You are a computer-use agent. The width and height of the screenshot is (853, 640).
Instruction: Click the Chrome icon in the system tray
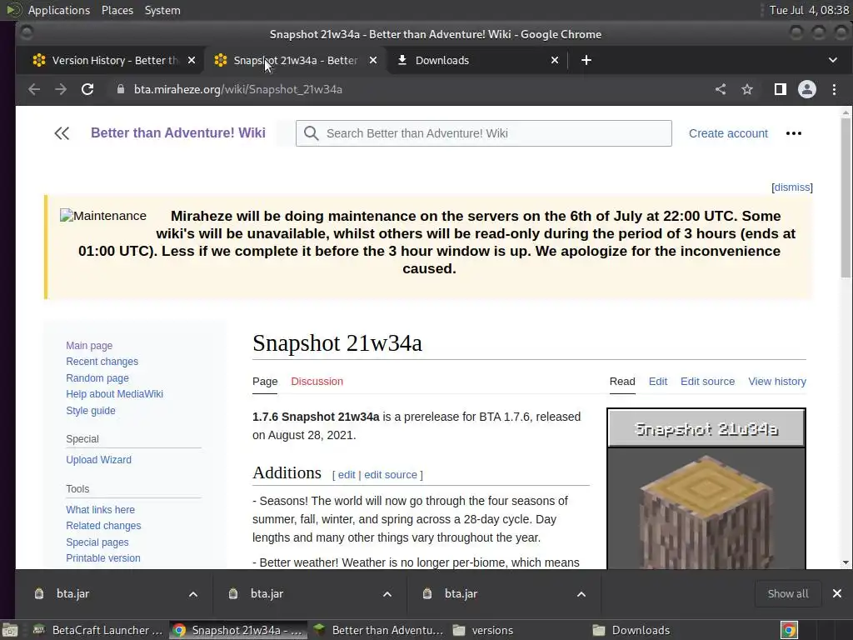pos(789,630)
